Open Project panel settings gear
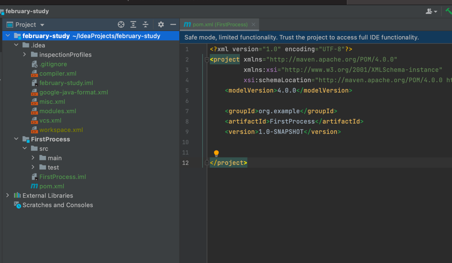Image resolution: width=452 pixels, height=263 pixels. pyautogui.click(x=161, y=24)
